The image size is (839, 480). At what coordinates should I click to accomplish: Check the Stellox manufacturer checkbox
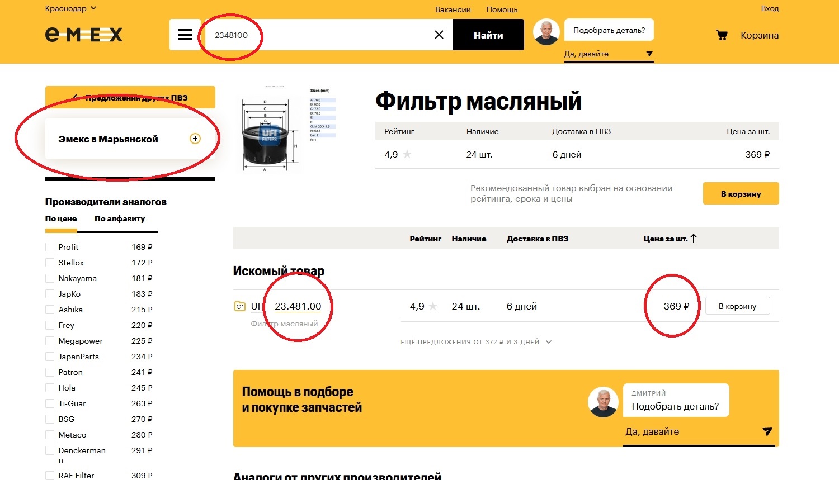[50, 263]
